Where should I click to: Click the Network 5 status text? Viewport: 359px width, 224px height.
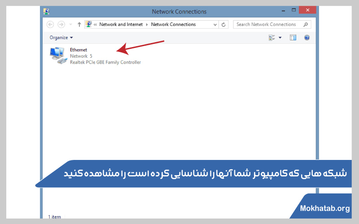81,56
